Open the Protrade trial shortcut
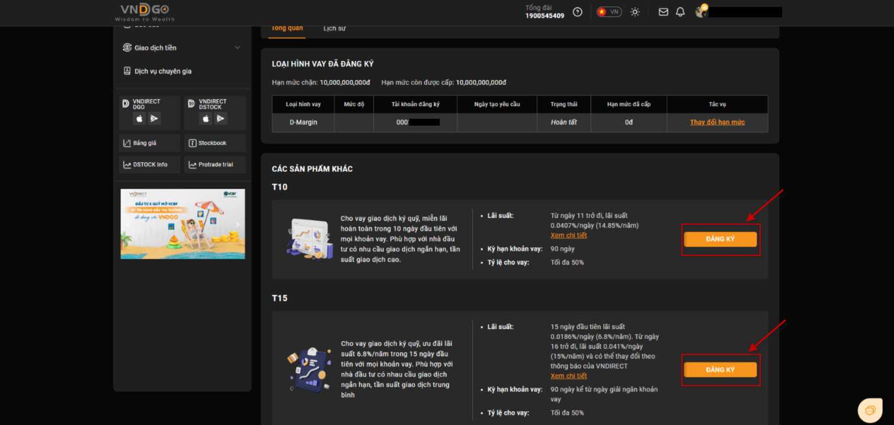Viewport: 894px width, 425px height. (215, 164)
